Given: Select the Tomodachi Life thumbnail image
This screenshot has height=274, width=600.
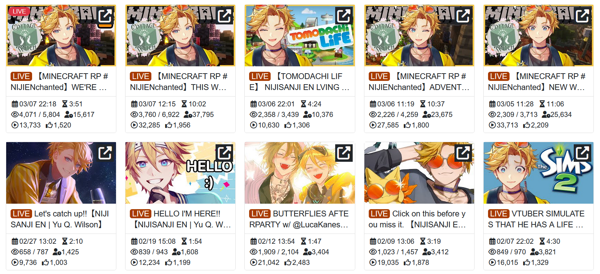Looking at the screenshot, I should coord(299,35).
